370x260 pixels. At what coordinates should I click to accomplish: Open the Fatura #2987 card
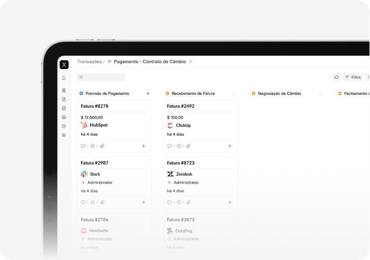114,183
